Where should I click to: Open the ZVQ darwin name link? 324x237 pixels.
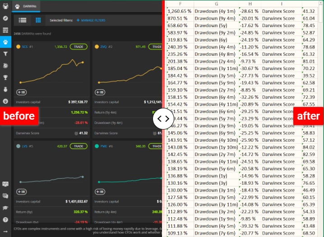click(103, 46)
